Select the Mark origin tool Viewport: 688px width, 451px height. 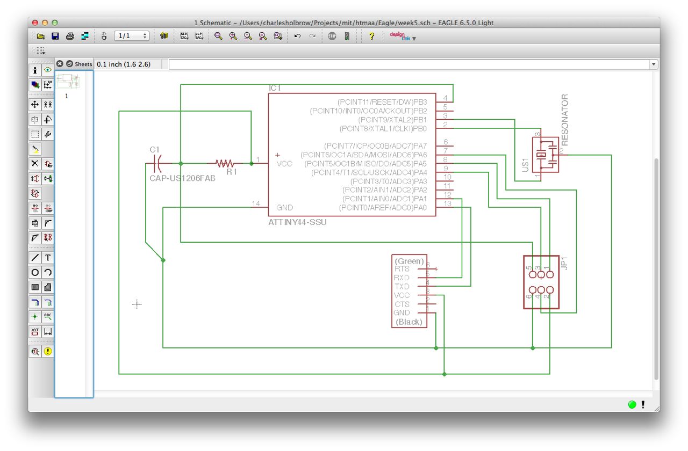point(48,84)
